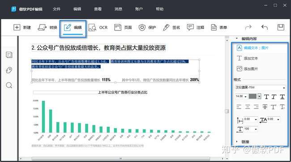The image size is (291, 162).
Task: Toggle bold text formatting
Action: tap(266, 97)
